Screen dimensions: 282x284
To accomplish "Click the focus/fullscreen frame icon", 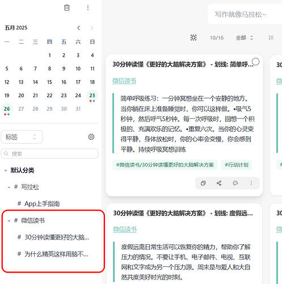I will click(193, 37).
